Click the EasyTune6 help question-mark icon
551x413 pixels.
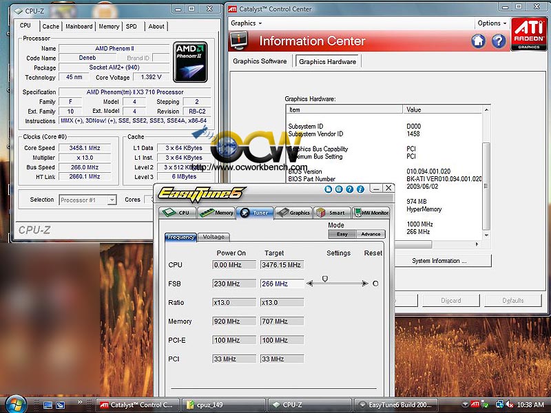tap(349, 189)
